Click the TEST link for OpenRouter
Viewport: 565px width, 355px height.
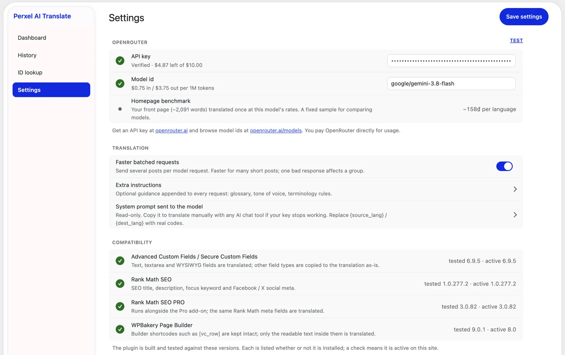pyautogui.click(x=516, y=41)
